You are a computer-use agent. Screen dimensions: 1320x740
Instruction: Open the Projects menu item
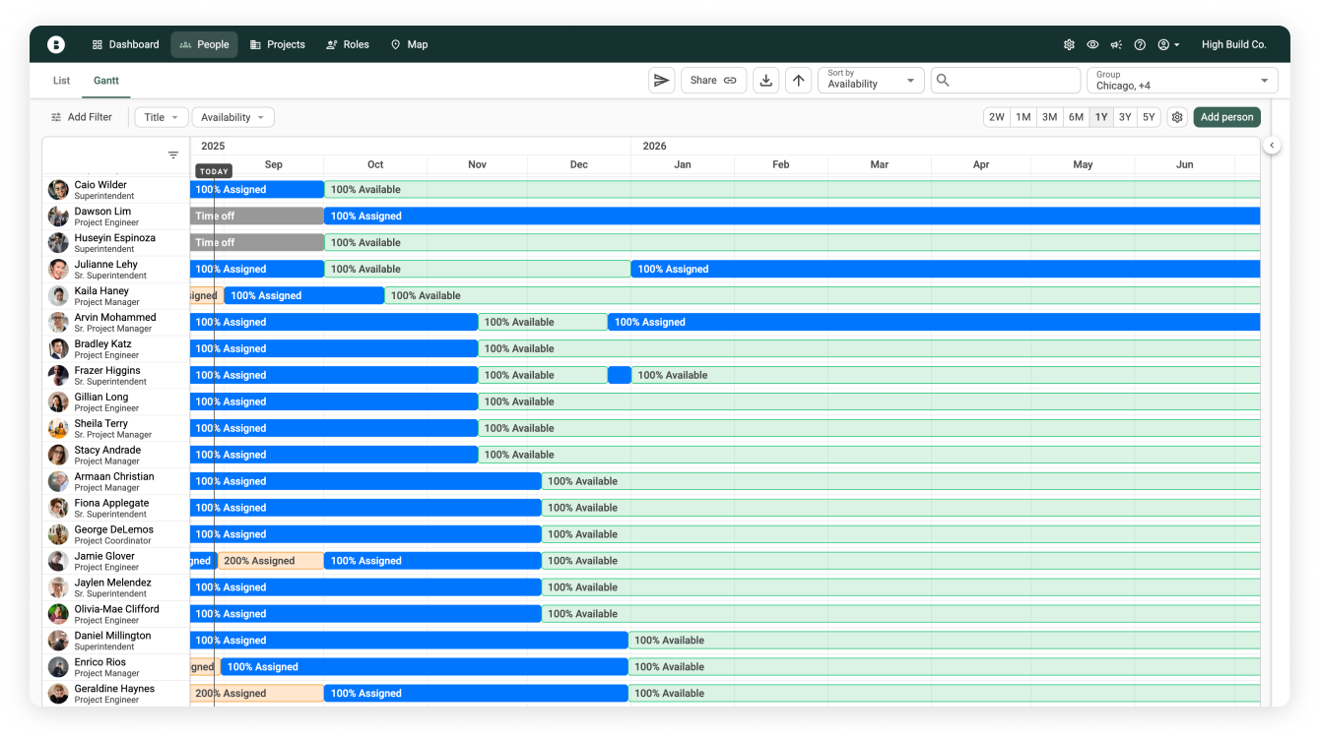click(x=277, y=44)
